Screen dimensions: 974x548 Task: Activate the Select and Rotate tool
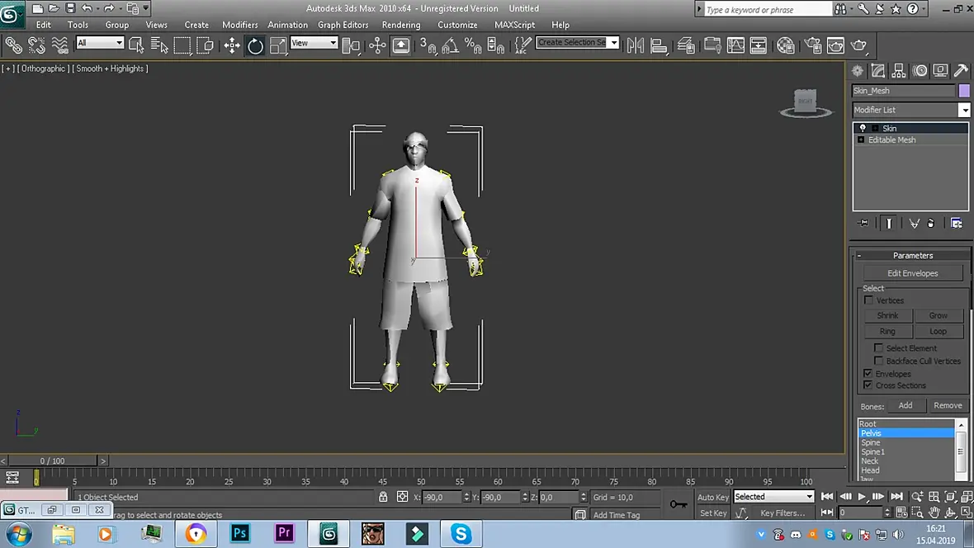255,45
